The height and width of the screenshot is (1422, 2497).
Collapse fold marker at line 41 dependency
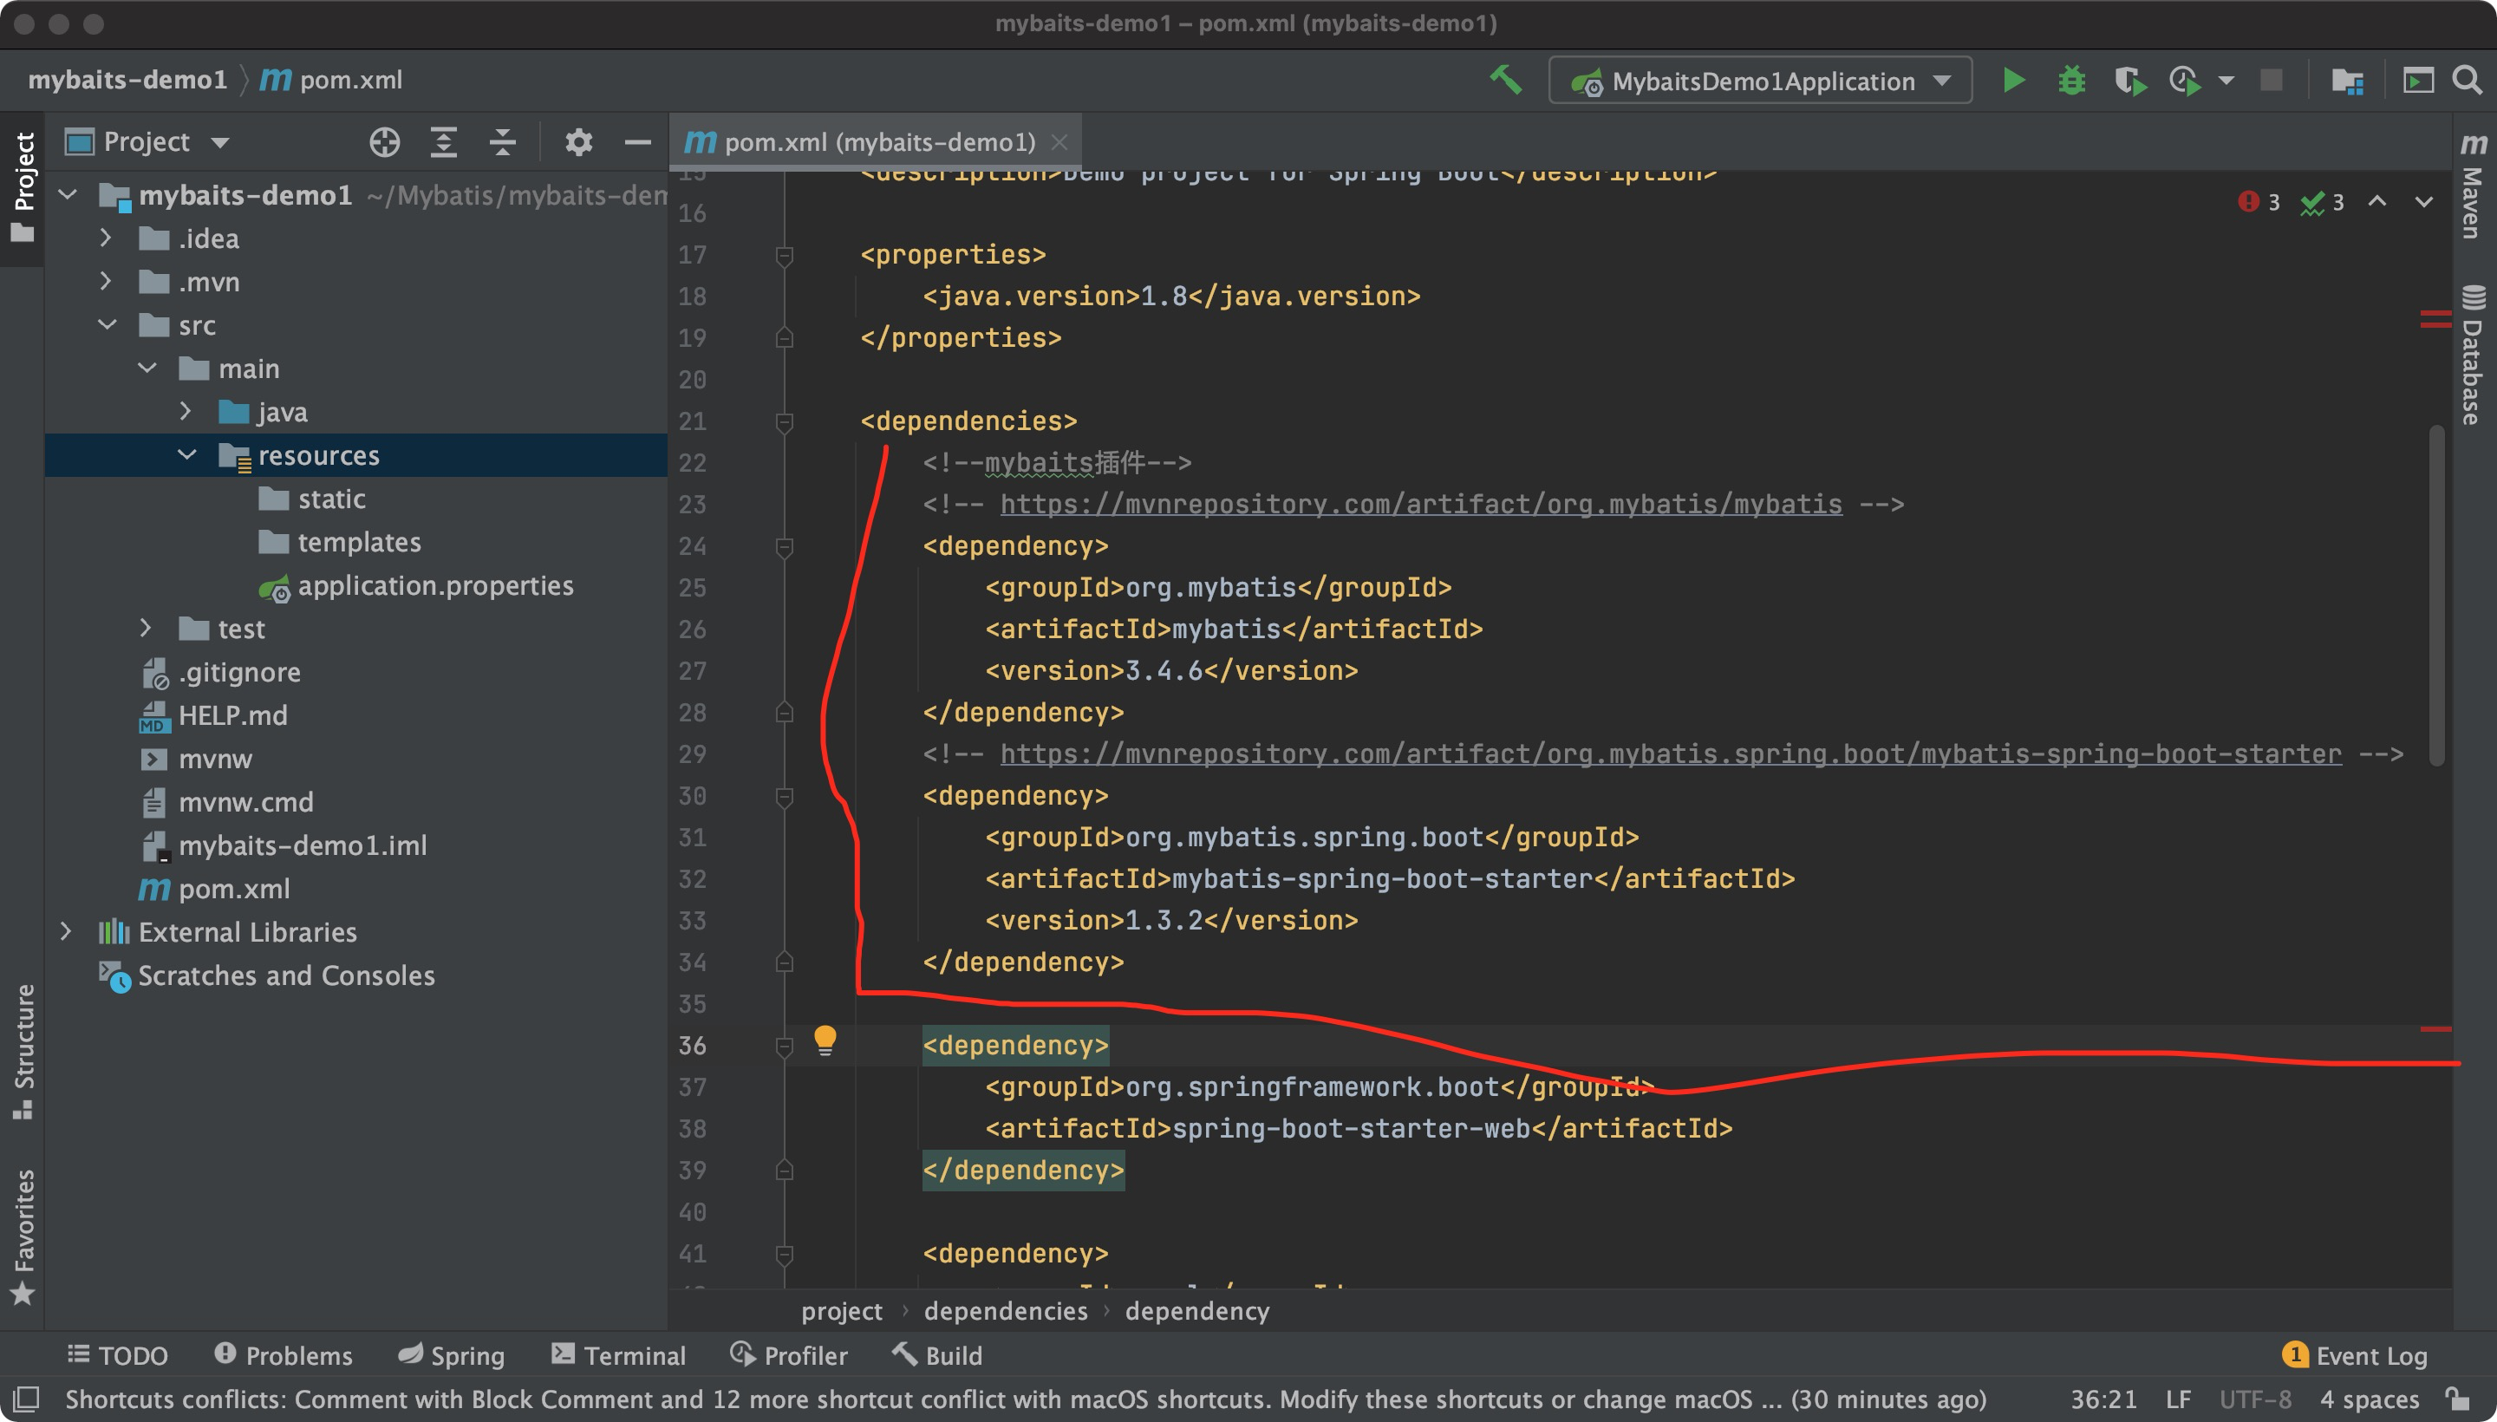click(x=784, y=1254)
